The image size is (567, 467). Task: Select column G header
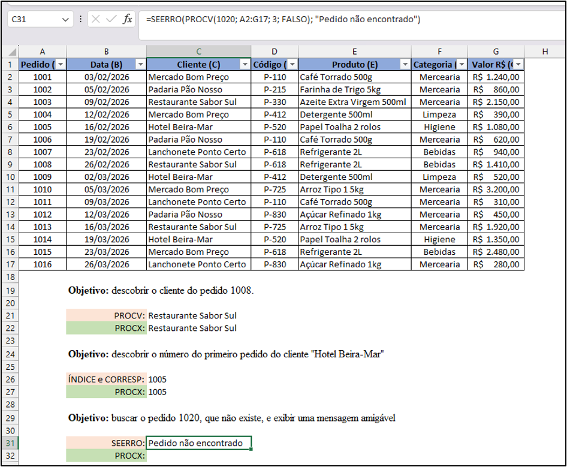(496, 52)
